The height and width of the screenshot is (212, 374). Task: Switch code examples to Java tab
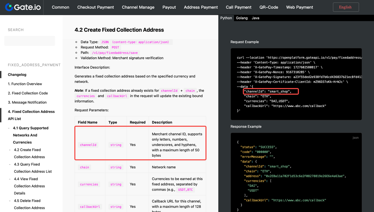pyautogui.click(x=255, y=18)
